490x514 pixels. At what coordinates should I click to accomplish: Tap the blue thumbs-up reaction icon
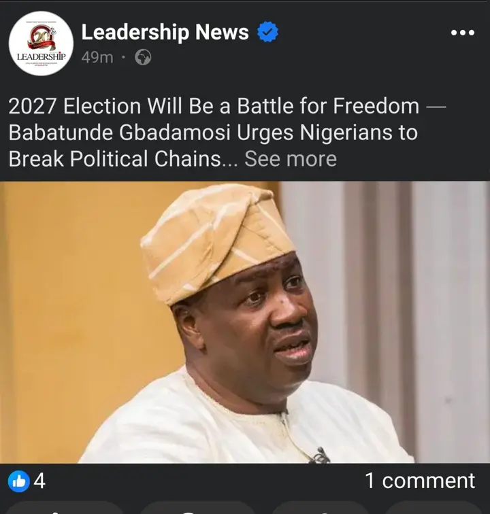click(x=18, y=481)
